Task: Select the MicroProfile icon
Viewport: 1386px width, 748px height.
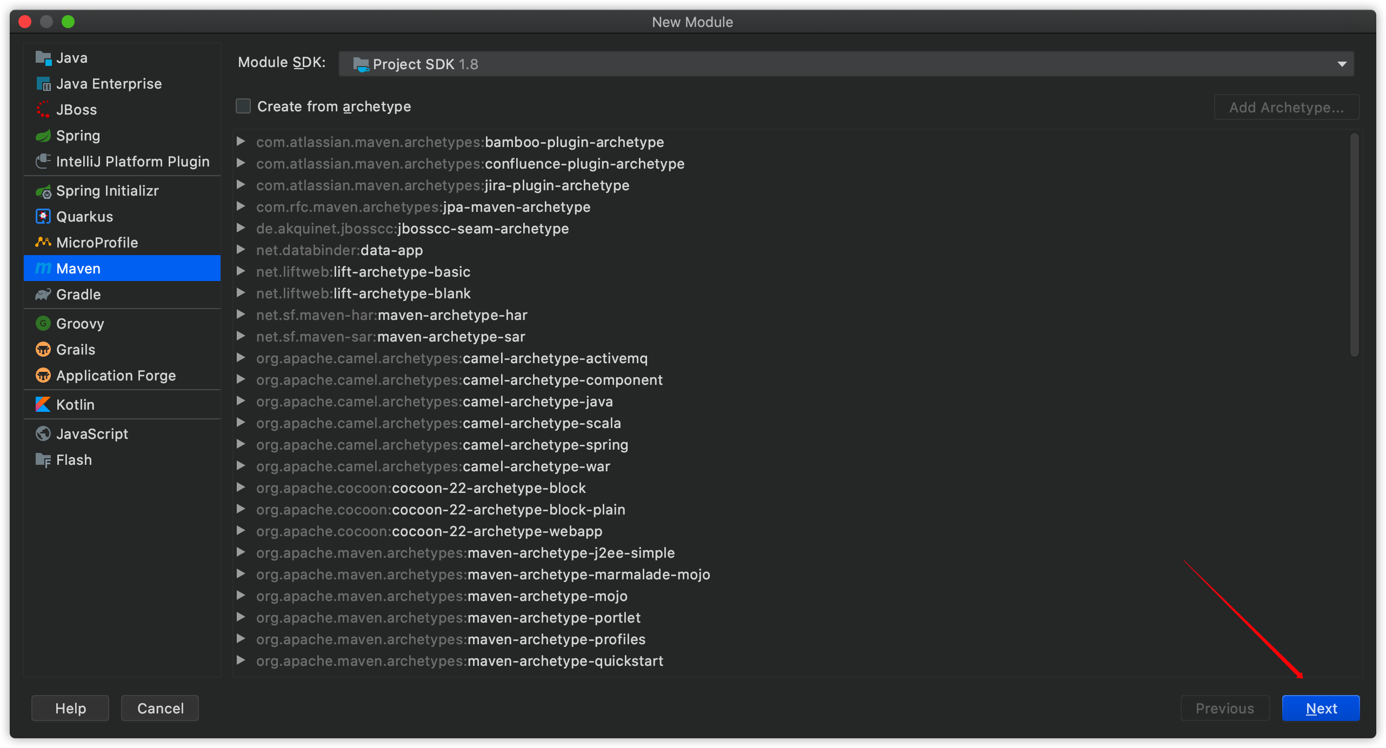Action: tap(43, 243)
